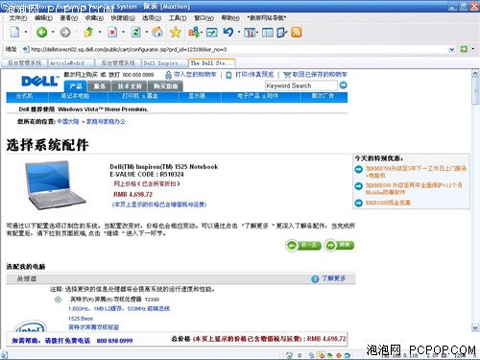The width and height of the screenshot is (480, 360).
Task: Toggle the sidebar panel toolbar icon
Action: click(268, 33)
